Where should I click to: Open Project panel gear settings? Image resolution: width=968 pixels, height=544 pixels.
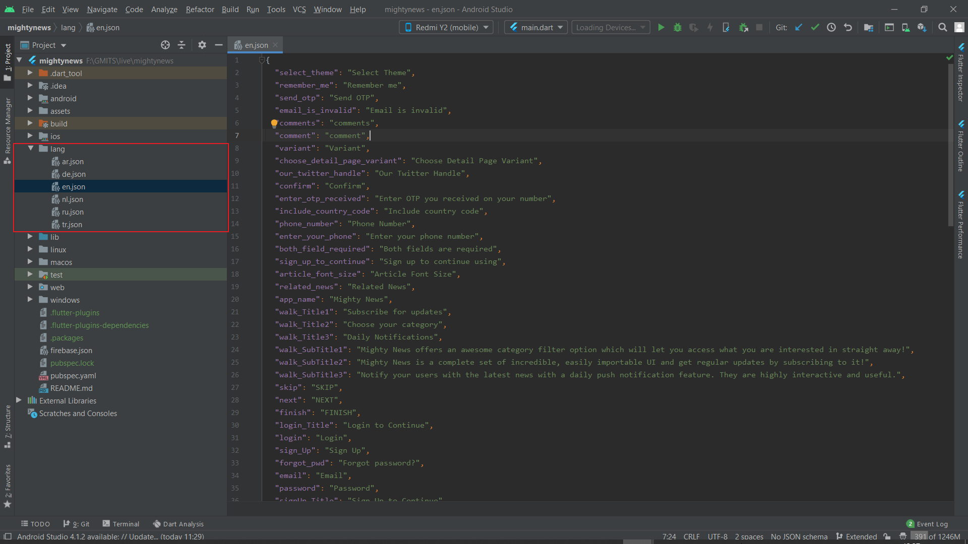(202, 45)
